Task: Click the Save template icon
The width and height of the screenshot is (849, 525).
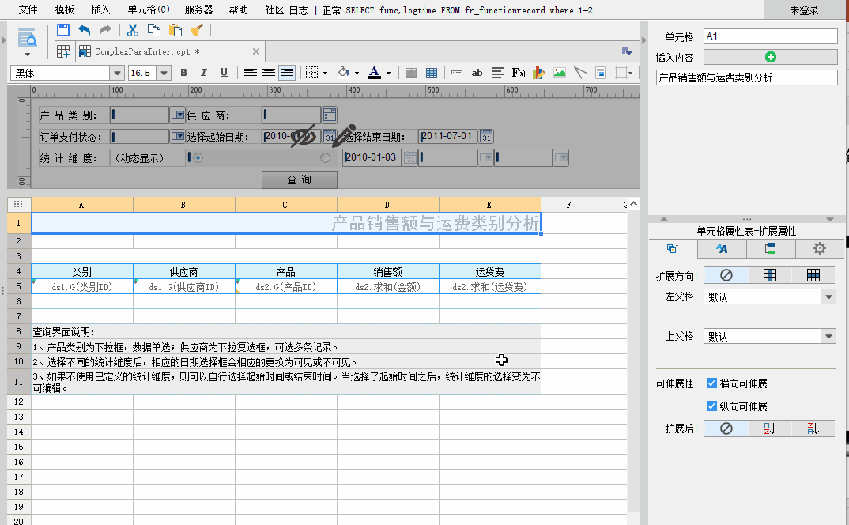Action: tap(63, 30)
